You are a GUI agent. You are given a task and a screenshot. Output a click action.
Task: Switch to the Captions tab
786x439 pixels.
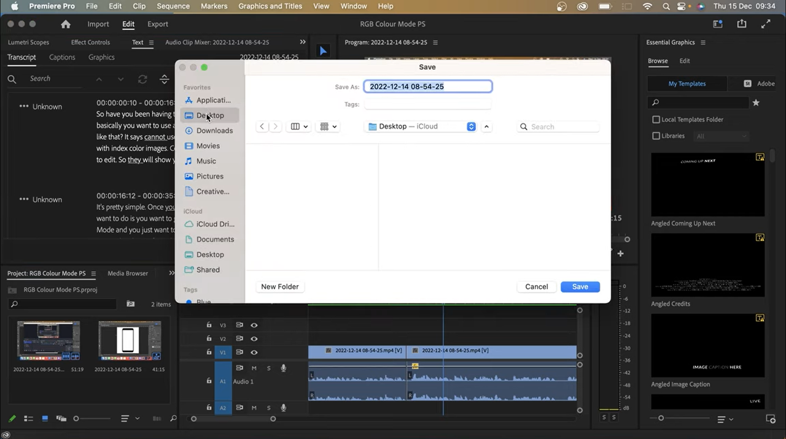62,57
